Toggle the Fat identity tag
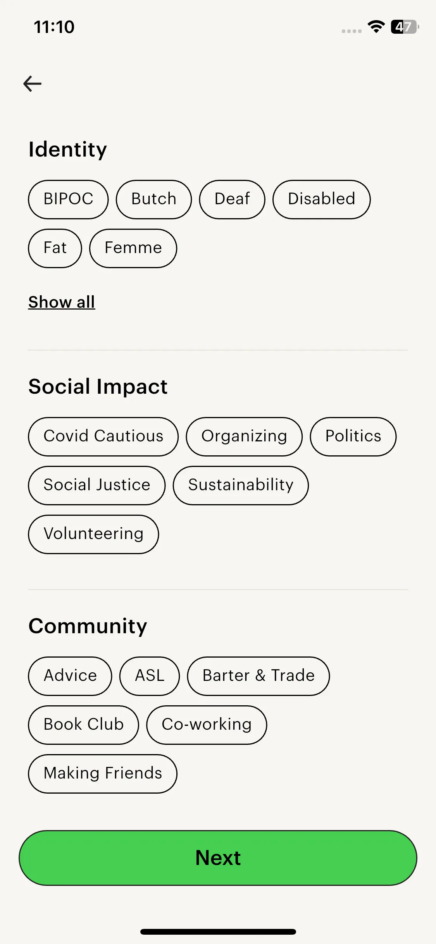Image resolution: width=436 pixels, height=944 pixels. pyautogui.click(x=55, y=248)
